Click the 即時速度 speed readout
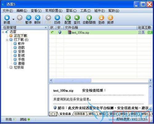 [x=132, y=119]
